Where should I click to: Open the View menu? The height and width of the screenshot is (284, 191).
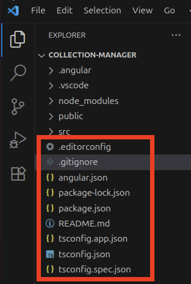pos(142,11)
